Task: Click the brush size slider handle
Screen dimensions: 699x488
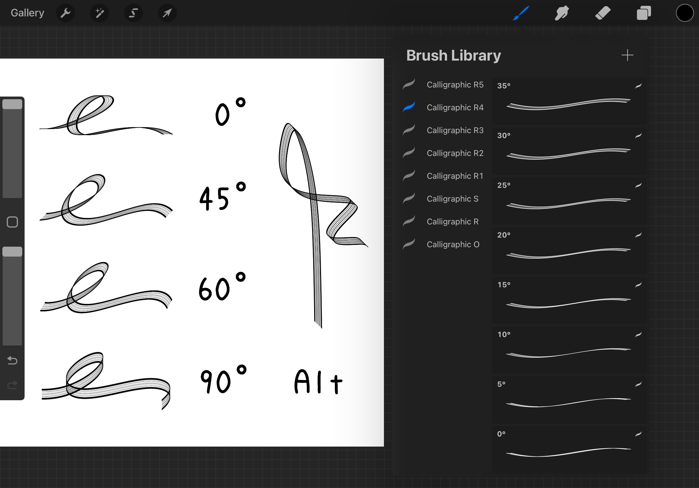Action: click(x=12, y=104)
